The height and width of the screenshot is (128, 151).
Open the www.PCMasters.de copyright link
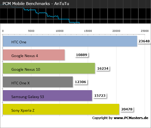tap(131, 118)
